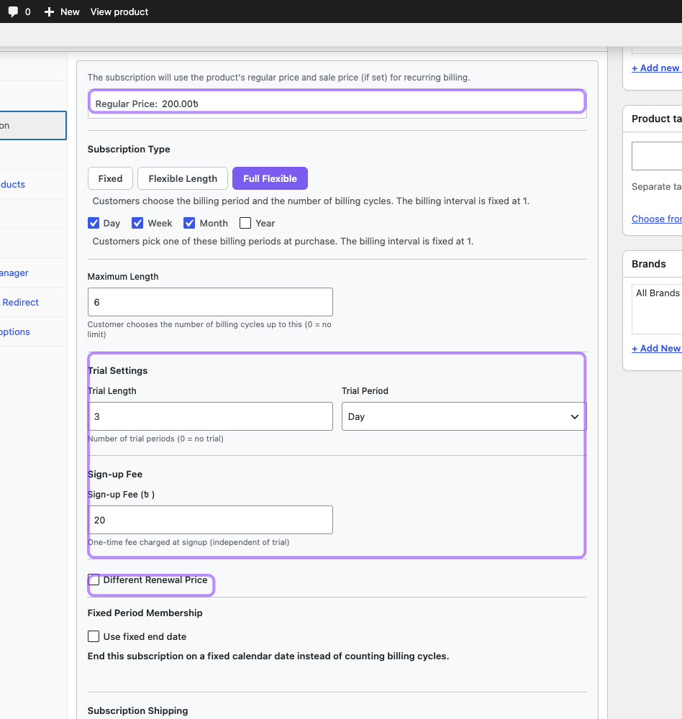The width and height of the screenshot is (682, 719).
Task: Click the Sign-up Fee input field
Action: click(210, 520)
